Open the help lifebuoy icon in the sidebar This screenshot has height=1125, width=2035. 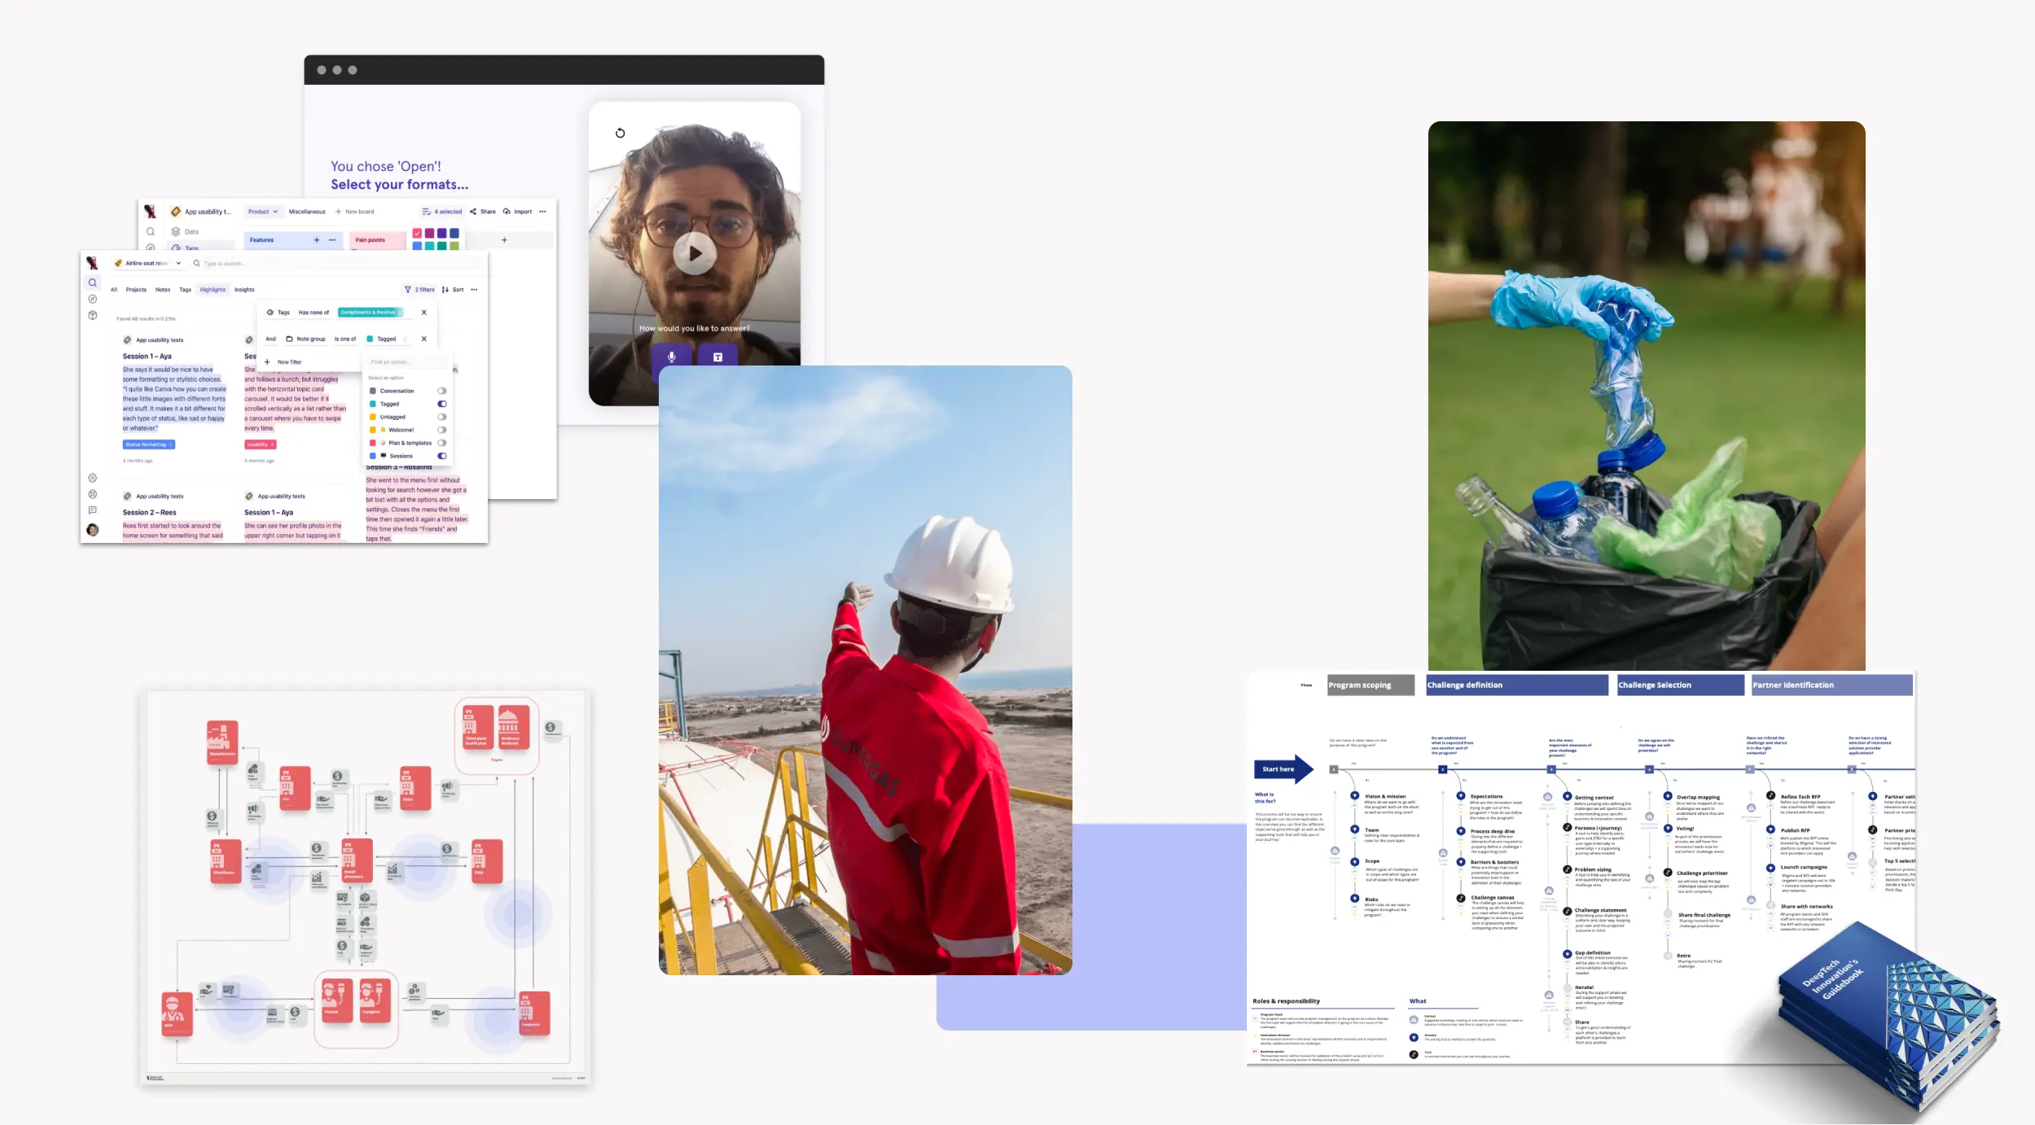(x=93, y=494)
